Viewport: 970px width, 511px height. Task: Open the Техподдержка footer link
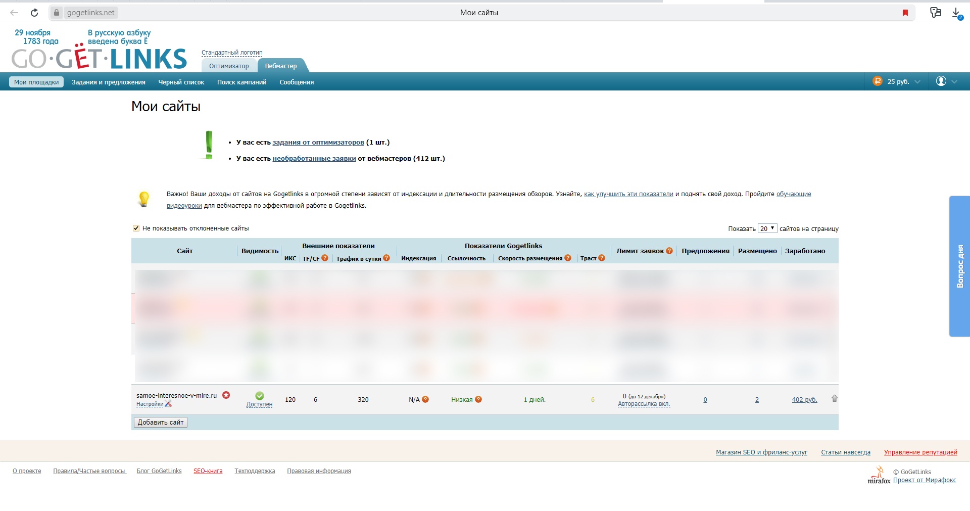(255, 471)
